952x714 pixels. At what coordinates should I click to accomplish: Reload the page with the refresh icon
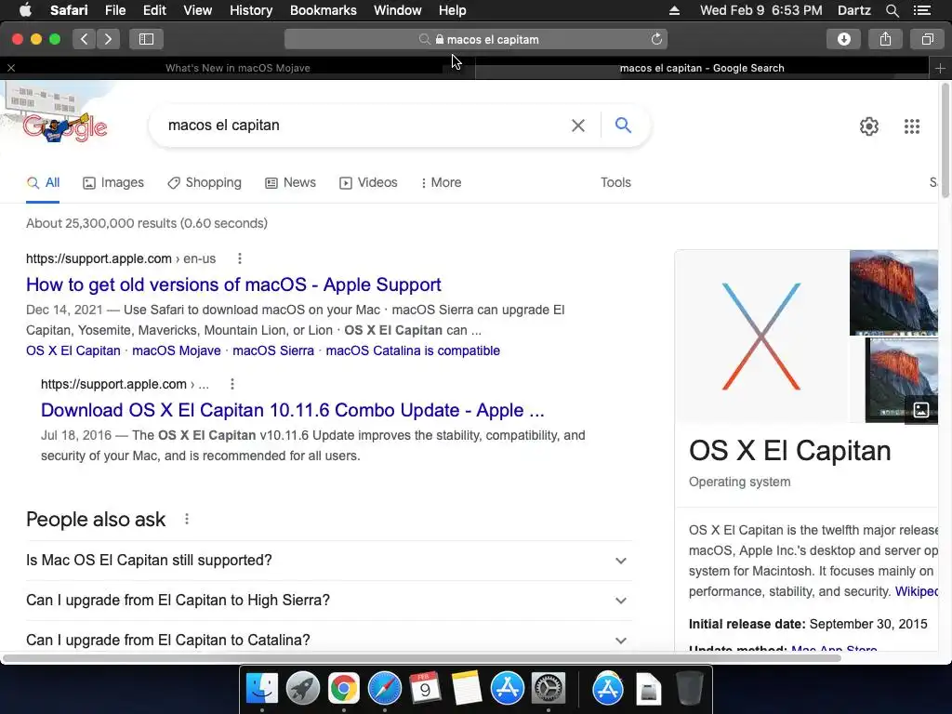coord(656,39)
